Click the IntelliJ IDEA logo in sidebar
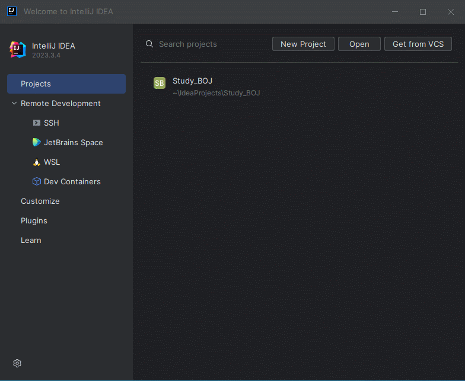Viewport: 465px width, 381px height. [18, 50]
